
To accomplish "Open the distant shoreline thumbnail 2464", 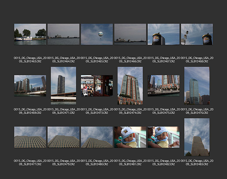I will 63,35.
